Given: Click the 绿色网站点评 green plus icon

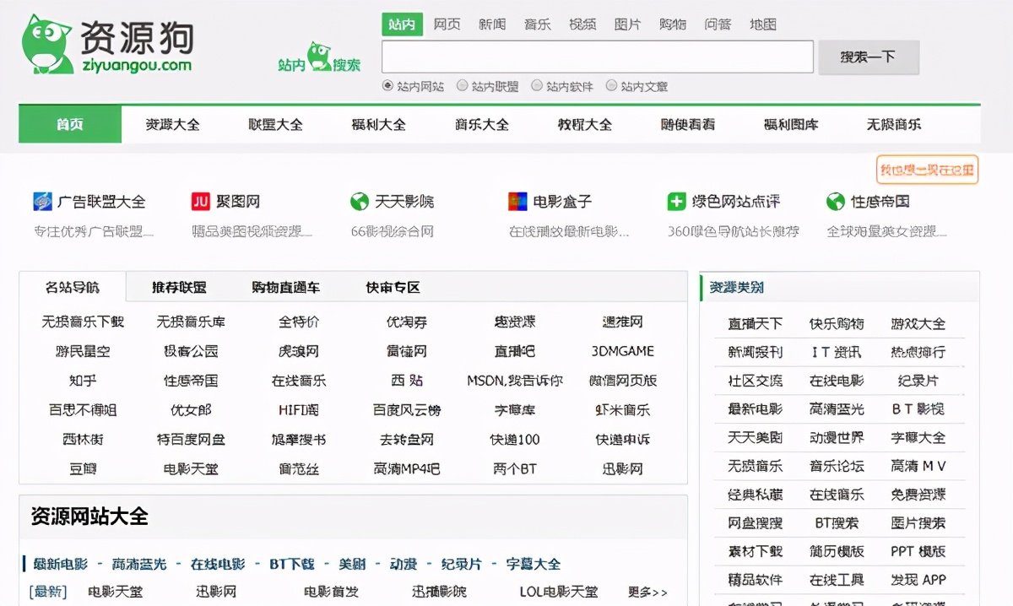Looking at the screenshot, I should click(676, 201).
